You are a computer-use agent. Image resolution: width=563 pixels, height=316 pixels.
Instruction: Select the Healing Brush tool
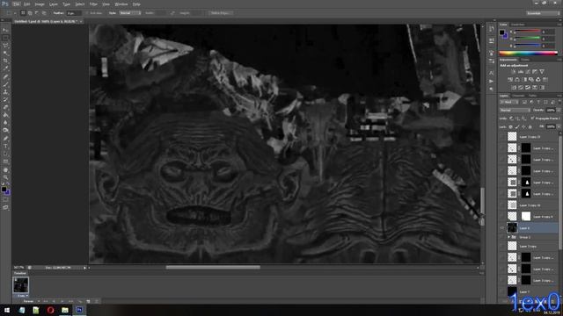pyautogui.click(x=5, y=76)
